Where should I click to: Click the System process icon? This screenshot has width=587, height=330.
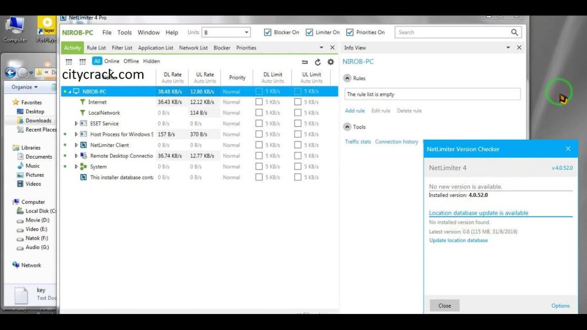(x=84, y=167)
